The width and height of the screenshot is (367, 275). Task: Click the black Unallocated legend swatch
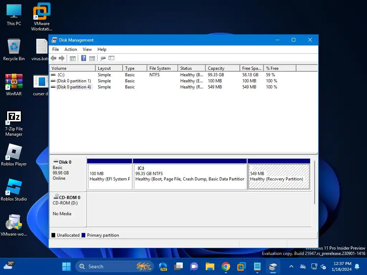point(53,235)
